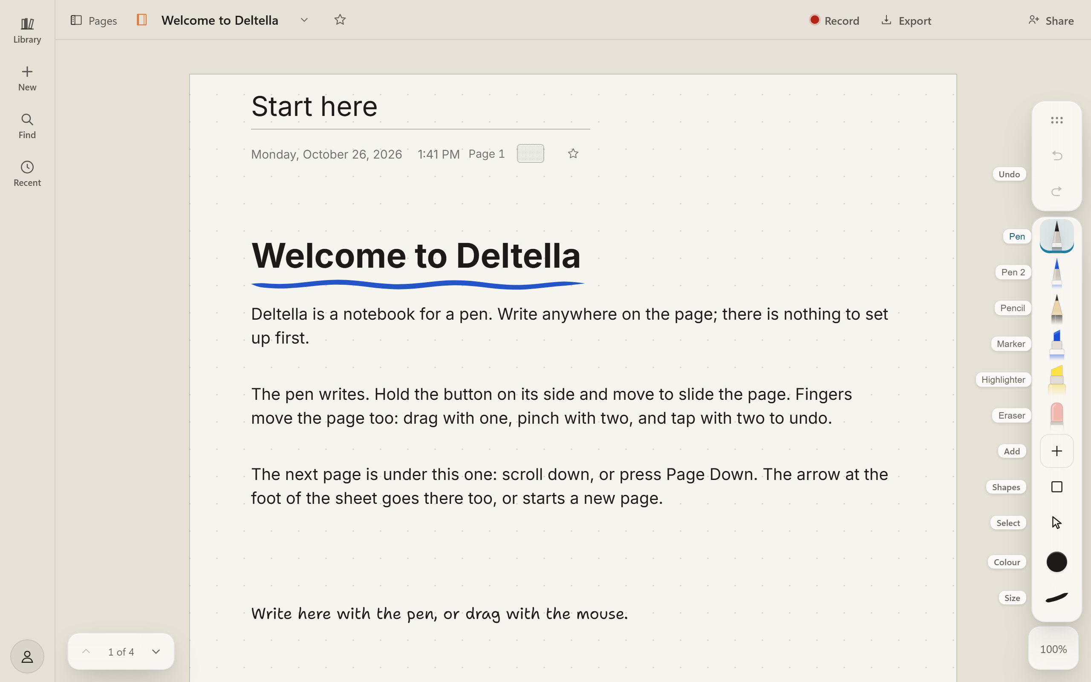Screen dimensions: 1091x682
Task: Open the toolbar grip dots menu
Action: 1057,120
